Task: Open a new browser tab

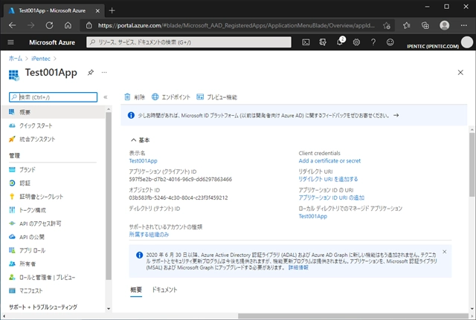Action: point(112,10)
